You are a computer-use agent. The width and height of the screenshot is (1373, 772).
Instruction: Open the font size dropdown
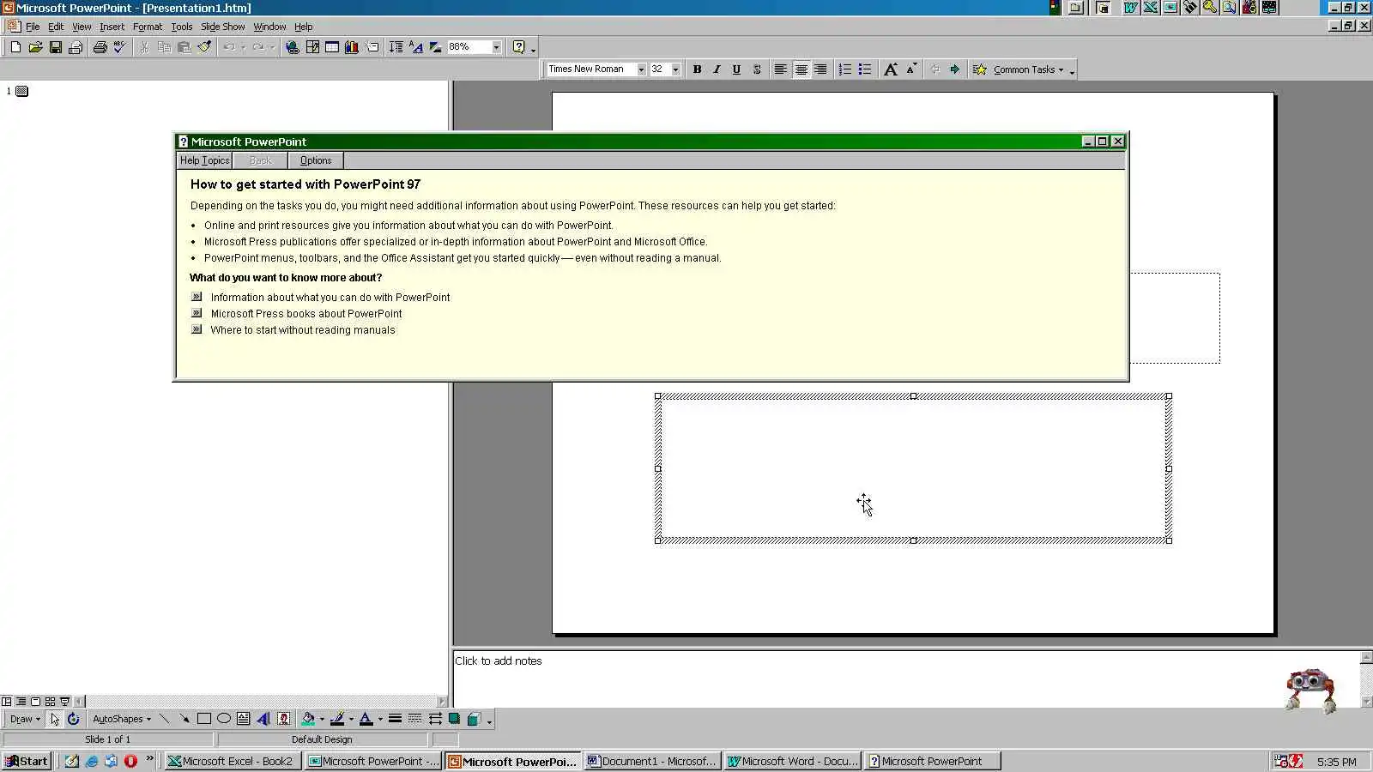pyautogui.click(x=675, y=69)
